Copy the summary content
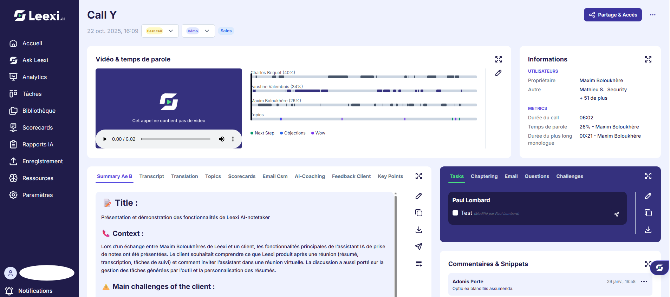670x297 pixels. [x=419, y=213]
